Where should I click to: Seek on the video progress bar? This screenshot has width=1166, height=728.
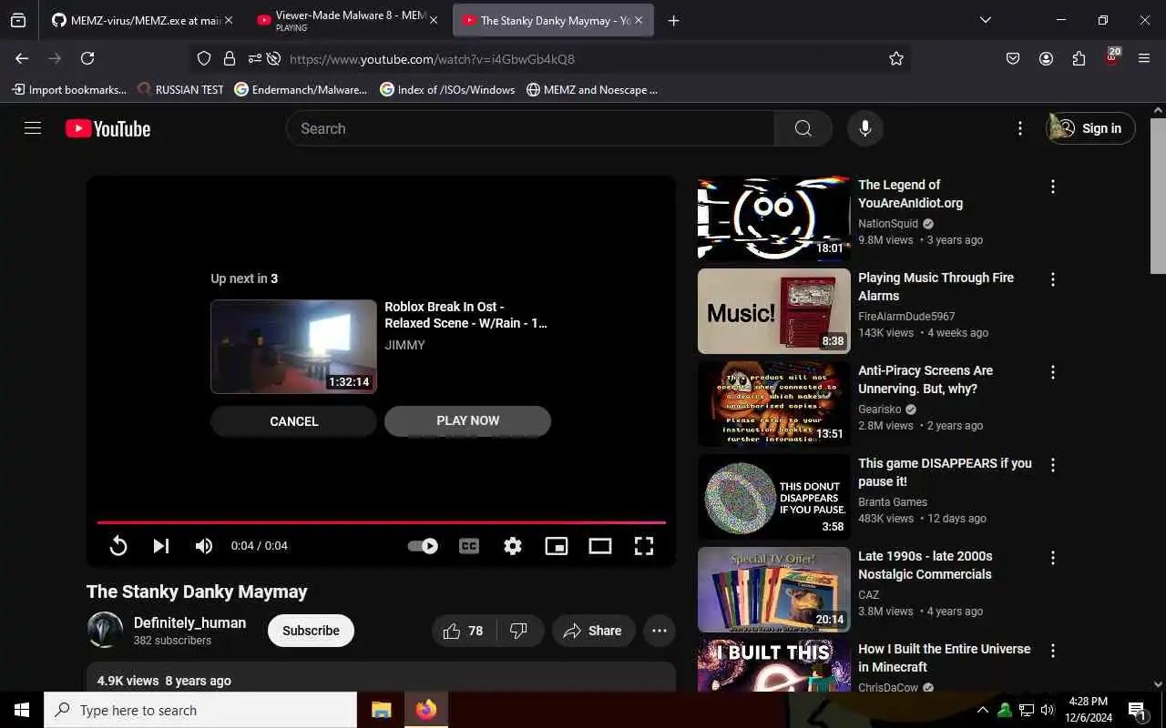coord(382,522)
